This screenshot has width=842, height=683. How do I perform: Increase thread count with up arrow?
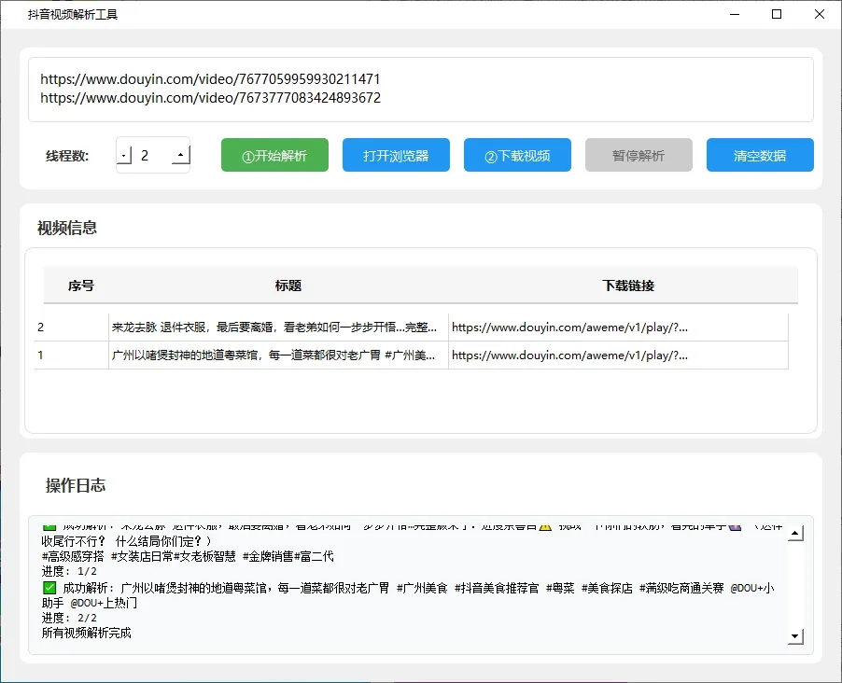coord(181,155)
